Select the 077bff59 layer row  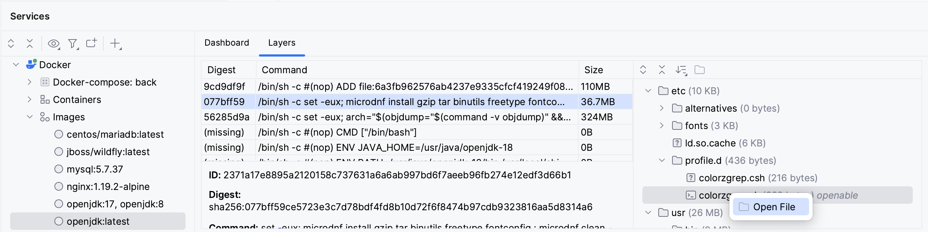362,102
